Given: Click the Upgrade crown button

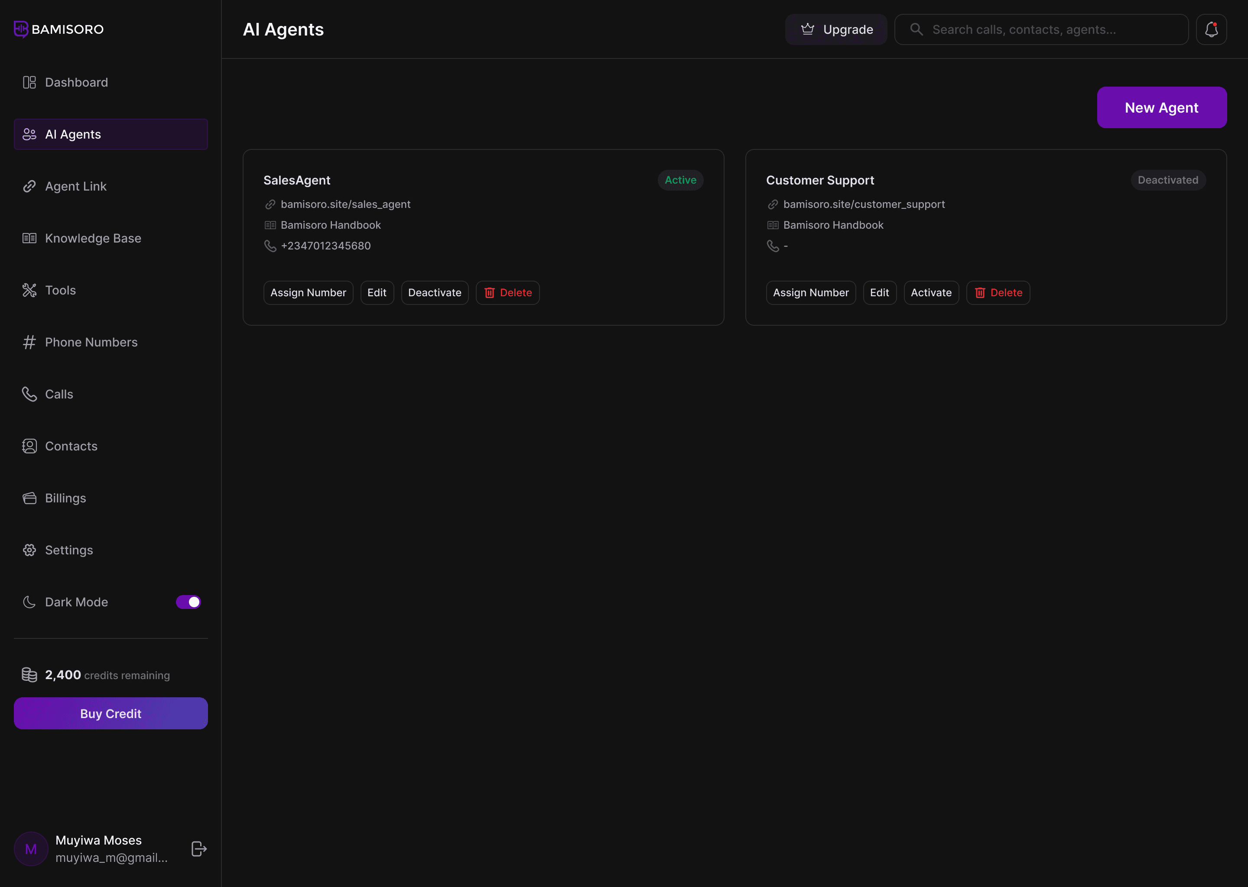Looking at the screenshot, I should 836,29.
